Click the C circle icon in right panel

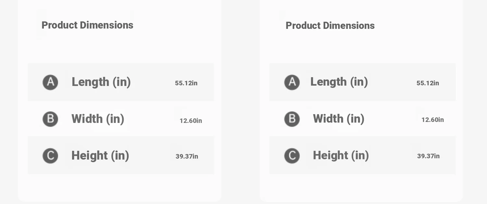(292, 156)
